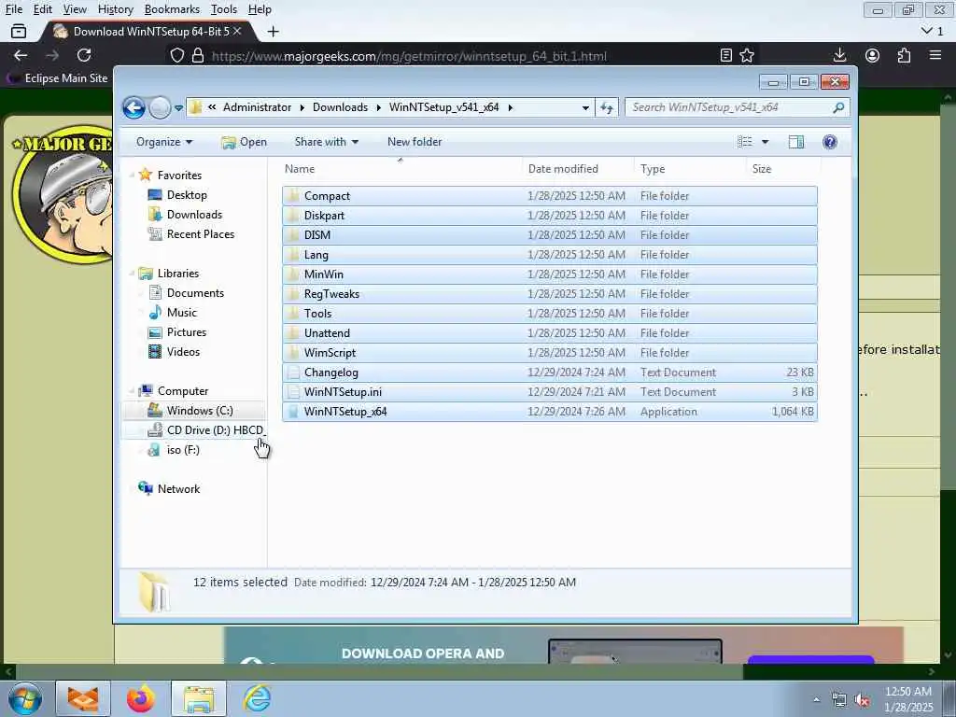Screen dimensions: 956x717
Task: Open the Videos library
Action: click(183, 352)
